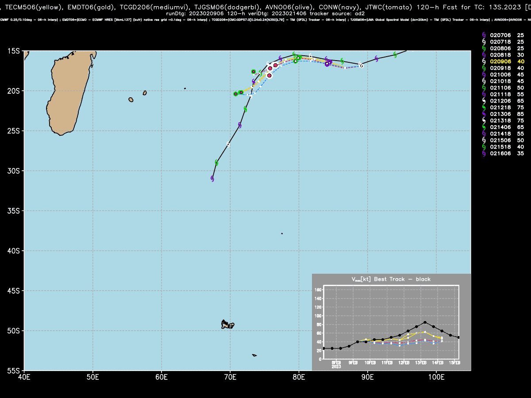Click the green cyclone marker near 29S on track

[x=216, y=163]
